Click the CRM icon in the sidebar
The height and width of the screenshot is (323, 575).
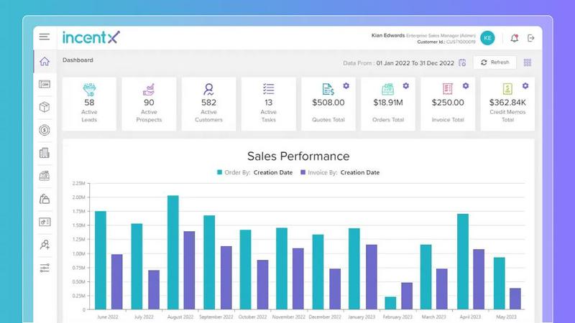pyautogui.click(x=45, y=84)
